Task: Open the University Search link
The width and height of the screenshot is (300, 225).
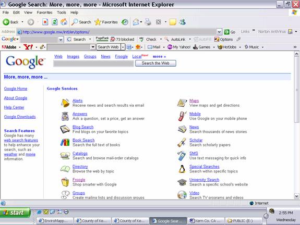Action: point(204,180)
